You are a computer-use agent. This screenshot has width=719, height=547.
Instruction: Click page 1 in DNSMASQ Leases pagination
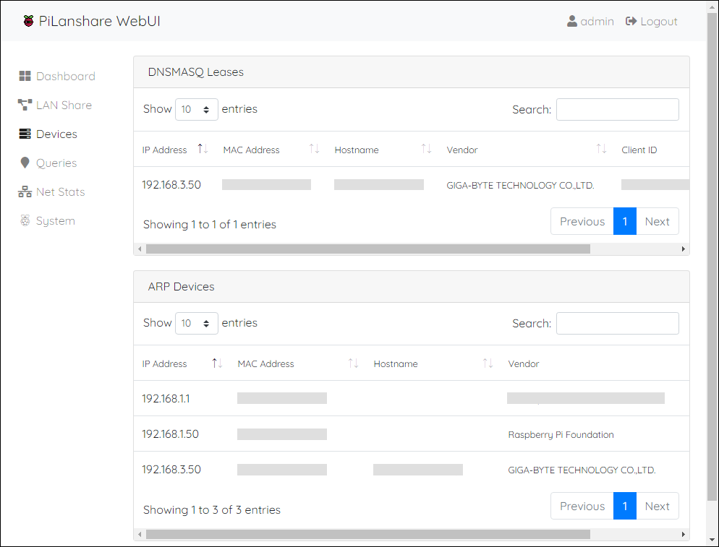(x=624, y=221)
